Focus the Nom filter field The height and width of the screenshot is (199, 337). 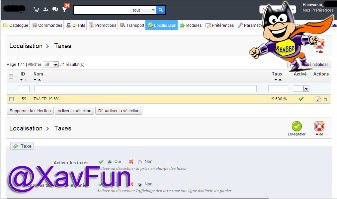point(145,88)
